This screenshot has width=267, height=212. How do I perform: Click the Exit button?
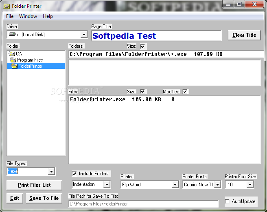coord(15,198)
